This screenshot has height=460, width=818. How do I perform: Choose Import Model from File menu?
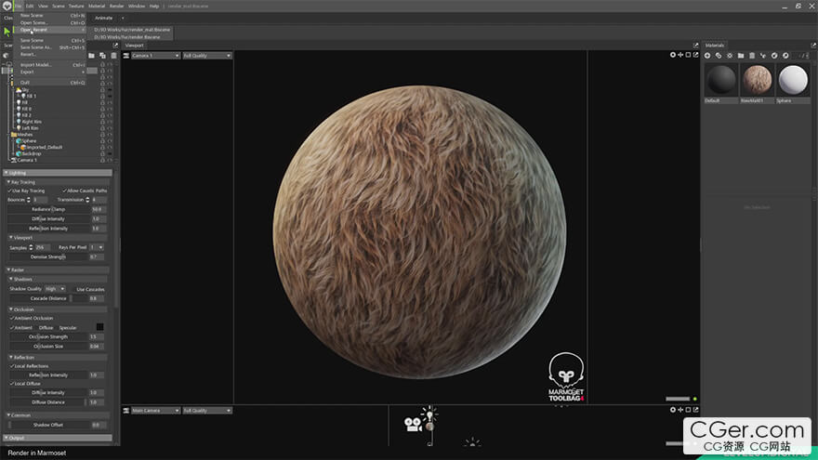tap(37, 65)
